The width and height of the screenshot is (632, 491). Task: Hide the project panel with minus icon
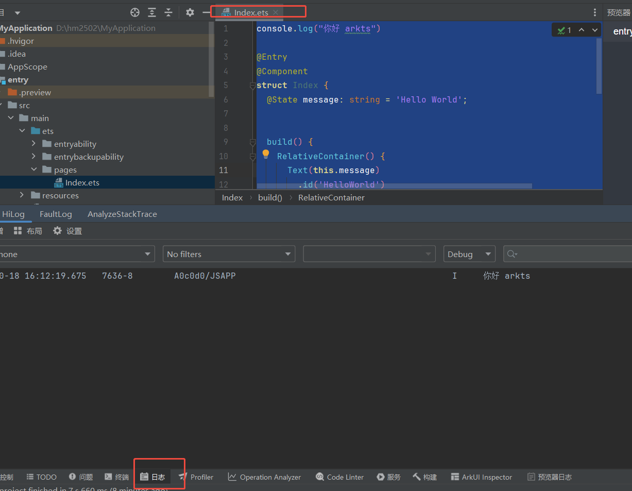tap(206, 12)
